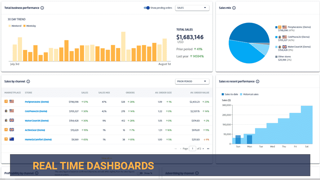Image resolution: width=320 pixels, height=180 pixels.
Task: Click info icon beside Total business performance
Action: (42, 8)
